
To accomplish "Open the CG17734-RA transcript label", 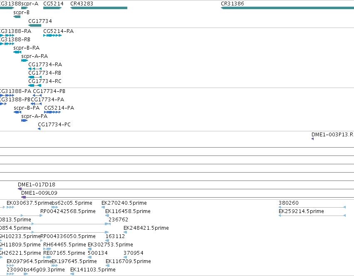I will pos(45,65).
